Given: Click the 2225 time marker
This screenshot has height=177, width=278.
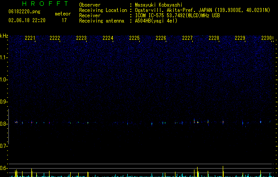Looking at the screenshot, I should [x=134, y=38].
